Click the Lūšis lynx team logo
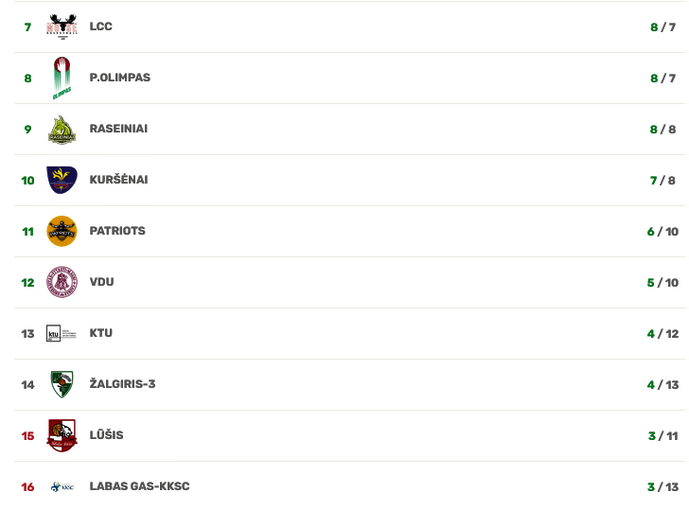Viewport: 689px width, 510px height. (x=62, y=435)
